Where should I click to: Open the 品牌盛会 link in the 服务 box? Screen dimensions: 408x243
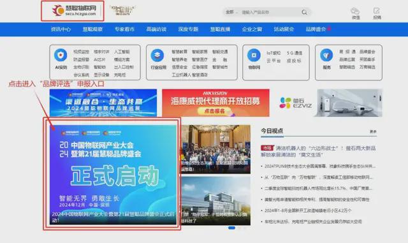[367, 52]
